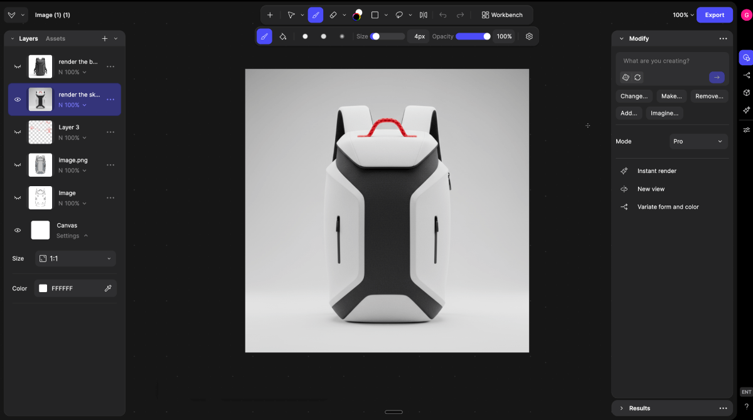
Task: Select the eraser tool in top toolbar
Action: click(333, 15)
